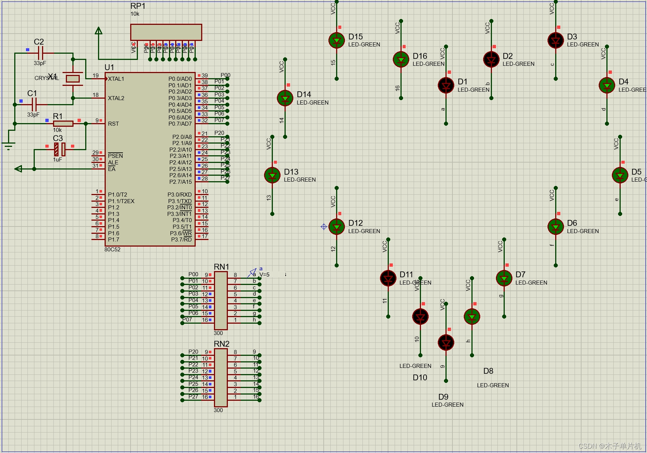Click the V=5 probe reading
Viewport: 647px width, 453px height.
point(264,275)
